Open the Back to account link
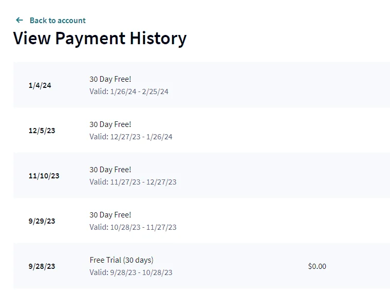Image resolution: width=390 pixels, height=292 pixels. point(58,21)
